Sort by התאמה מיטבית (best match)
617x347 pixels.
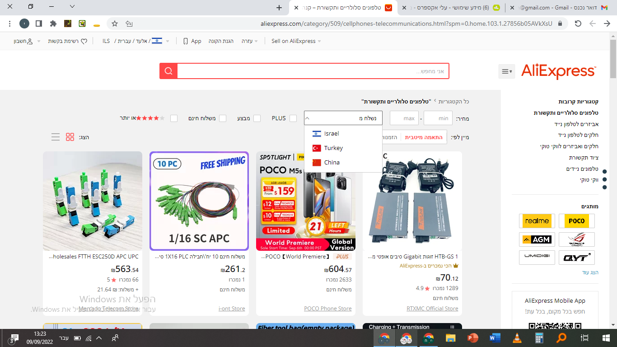pos(423,137)
